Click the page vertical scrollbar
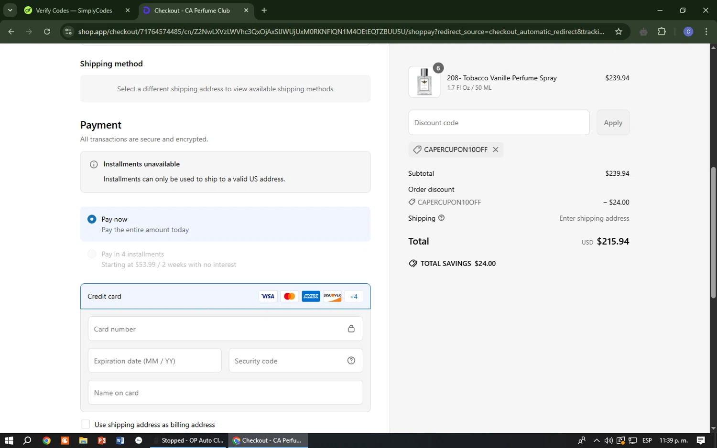717x448 pixels. coord(713,233)
